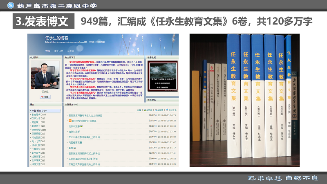
Task: Click the 教育理念 section header
Action: (x=152, y=100)
